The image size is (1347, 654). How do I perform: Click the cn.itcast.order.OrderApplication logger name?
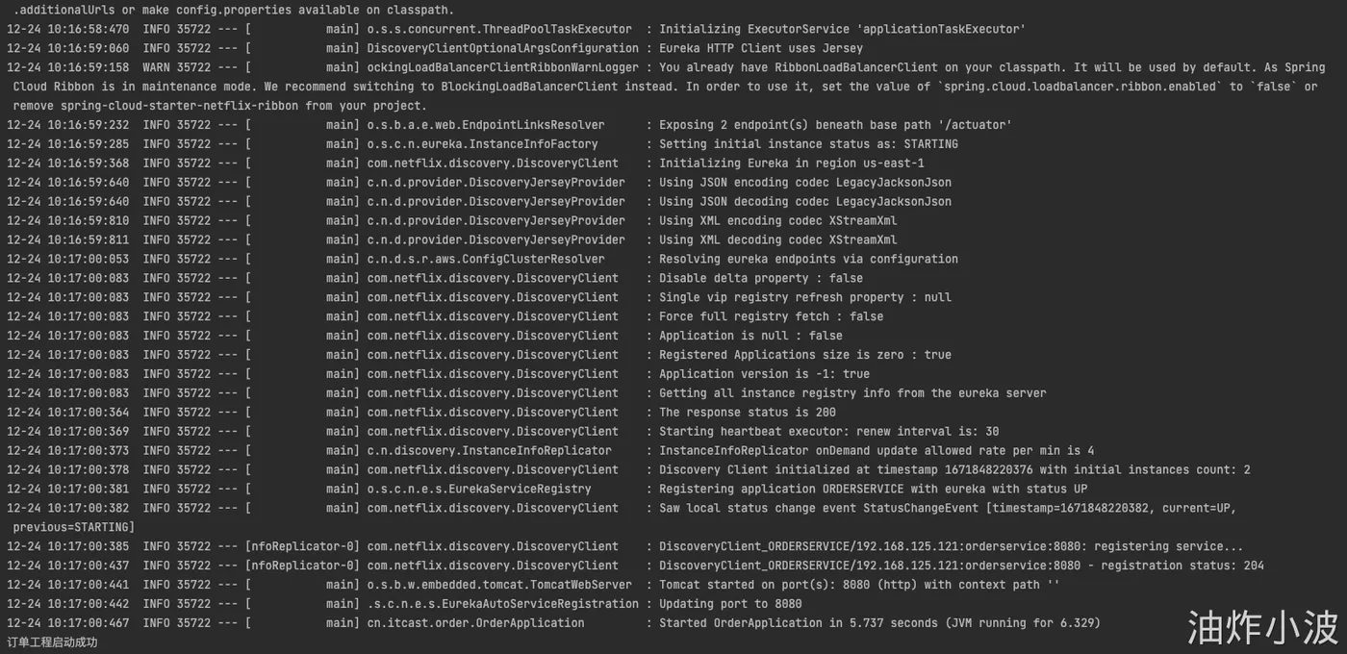pyautogui.click(x=475, y=623)
